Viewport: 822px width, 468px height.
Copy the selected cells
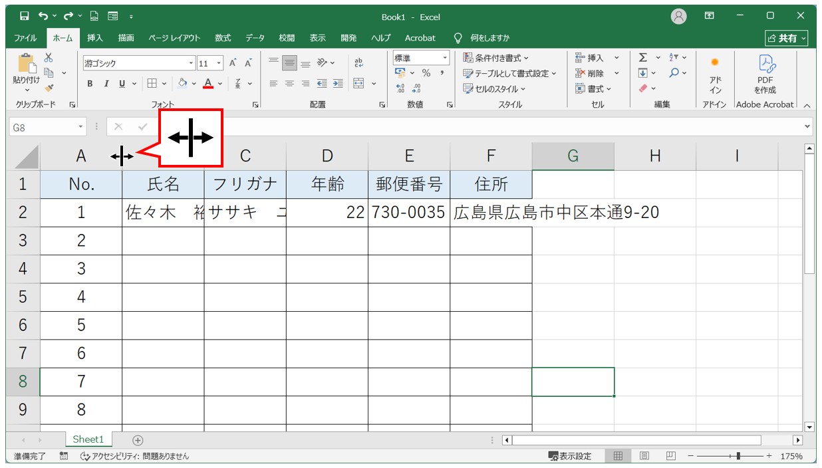[49, 72]
